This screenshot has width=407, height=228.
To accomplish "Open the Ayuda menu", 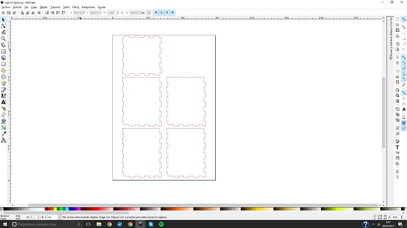I will (x=102, y=7).
